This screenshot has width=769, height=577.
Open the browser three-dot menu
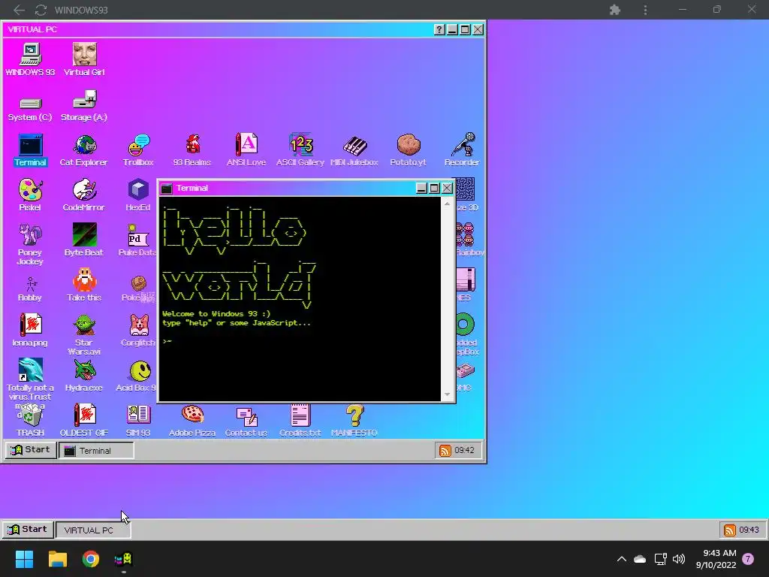click(x=645, y=10)
